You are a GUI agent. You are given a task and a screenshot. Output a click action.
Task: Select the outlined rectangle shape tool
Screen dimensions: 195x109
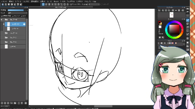click(x=188, y=31)
